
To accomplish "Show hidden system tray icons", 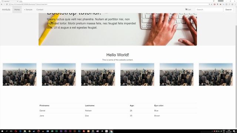I will (x=212, y=131).
